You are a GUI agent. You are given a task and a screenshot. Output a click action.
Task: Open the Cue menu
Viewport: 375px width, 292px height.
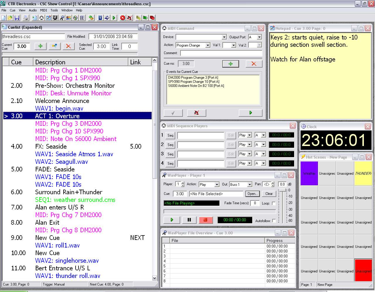(x=13, y=10)
